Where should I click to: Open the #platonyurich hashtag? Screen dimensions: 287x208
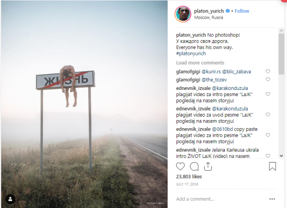pyautogui.click(x=191, y=54)
